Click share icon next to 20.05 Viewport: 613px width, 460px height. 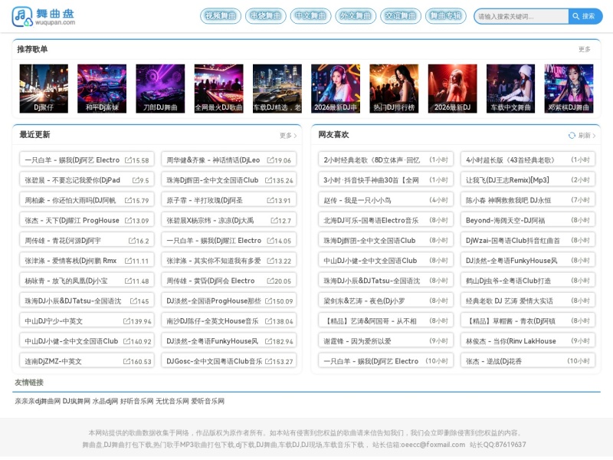[270, 281]
